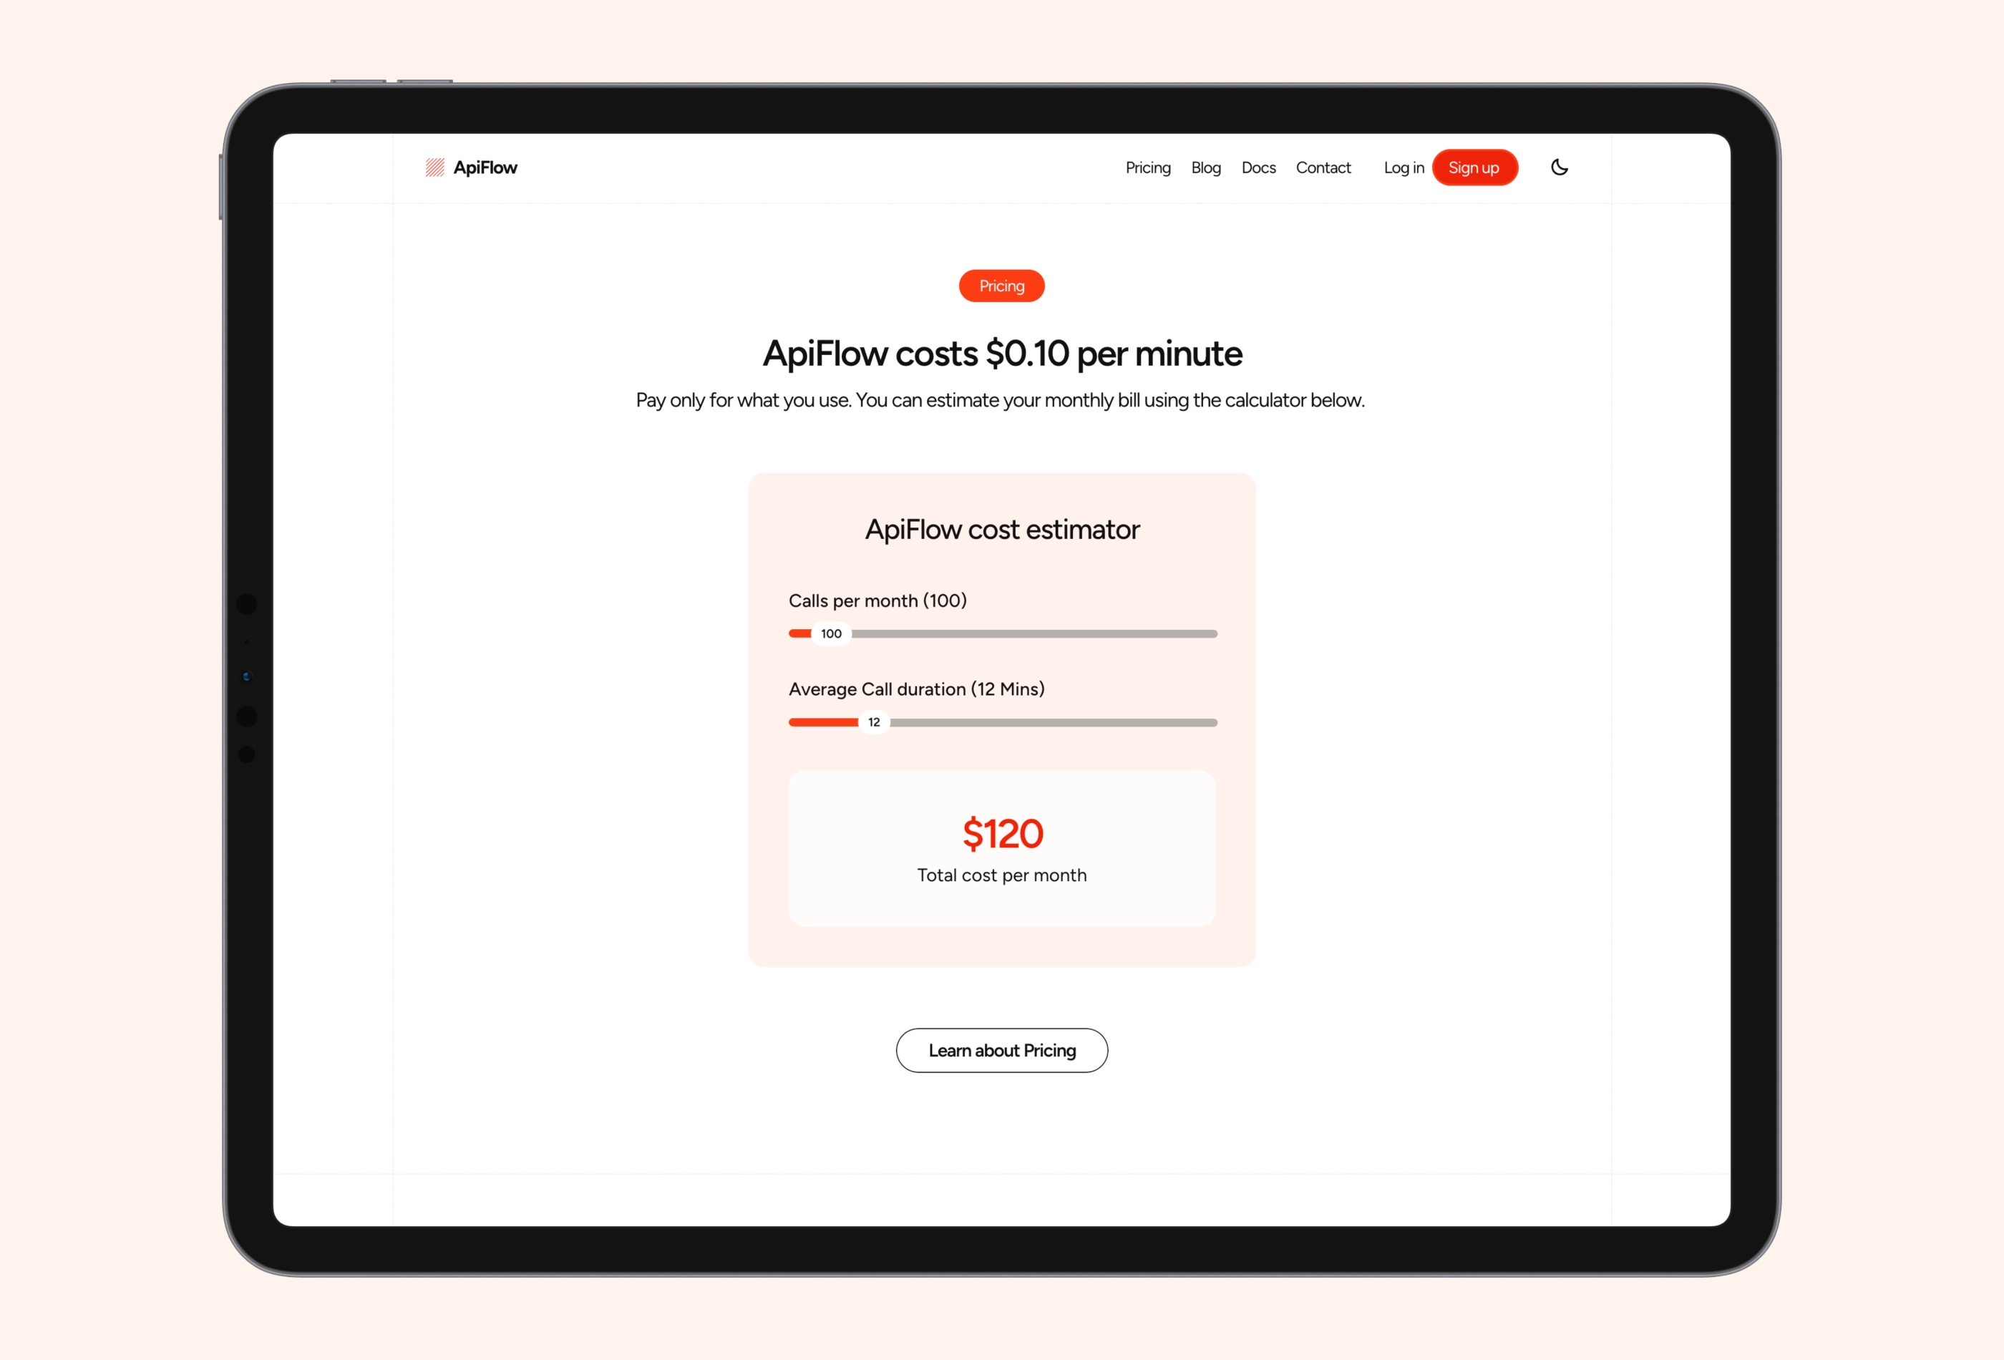
Task: Open the Docs dropdown link
Action: pyautogui.click(x=1258, y=167)
